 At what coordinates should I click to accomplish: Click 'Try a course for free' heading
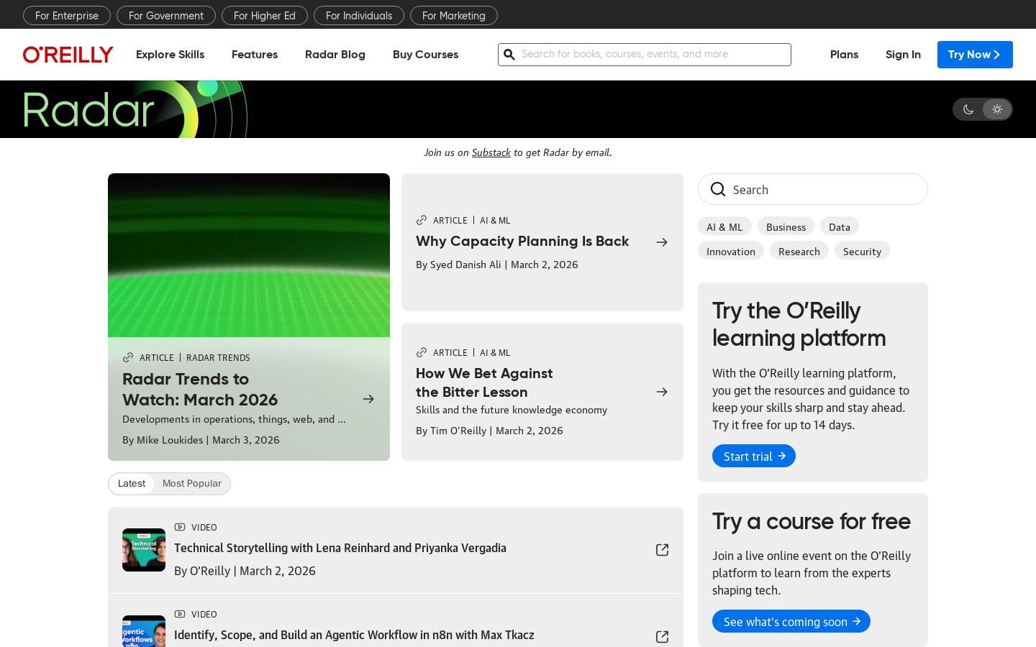[812, 521]
